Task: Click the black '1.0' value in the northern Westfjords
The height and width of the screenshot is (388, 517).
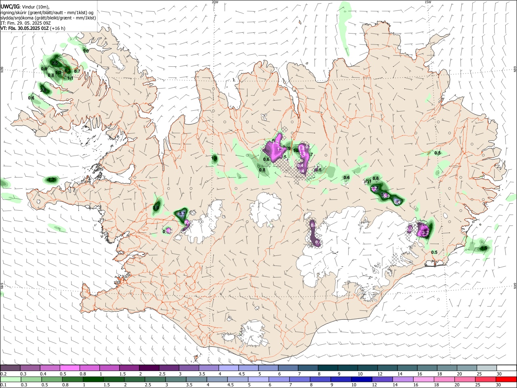Action: 86,51
